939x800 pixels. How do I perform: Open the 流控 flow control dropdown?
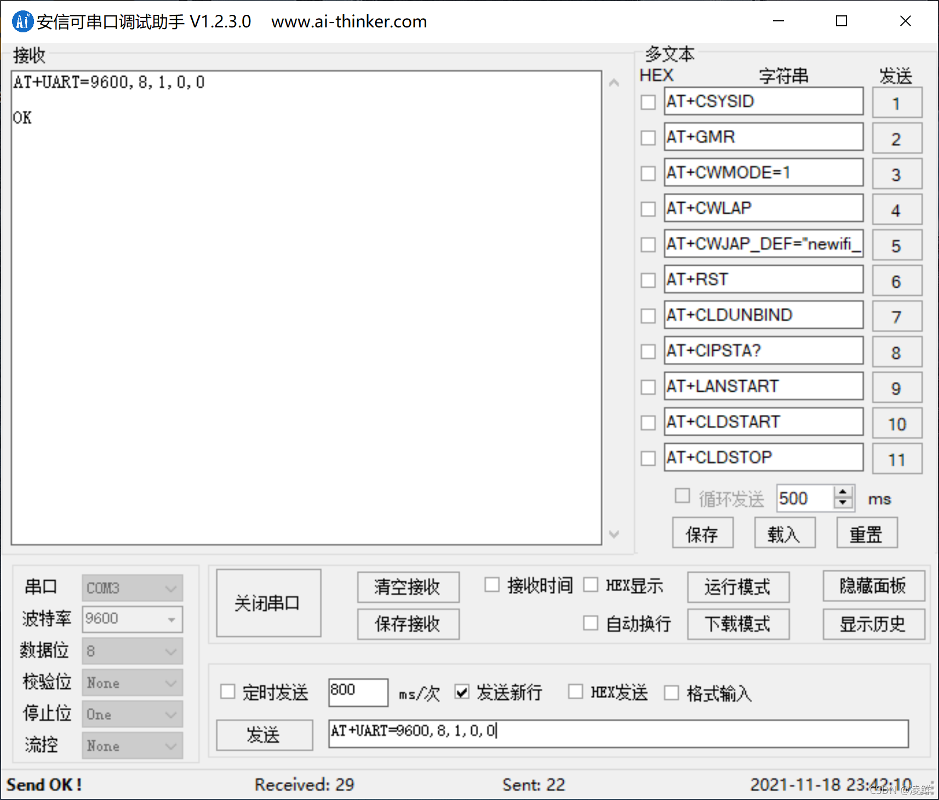132,746
